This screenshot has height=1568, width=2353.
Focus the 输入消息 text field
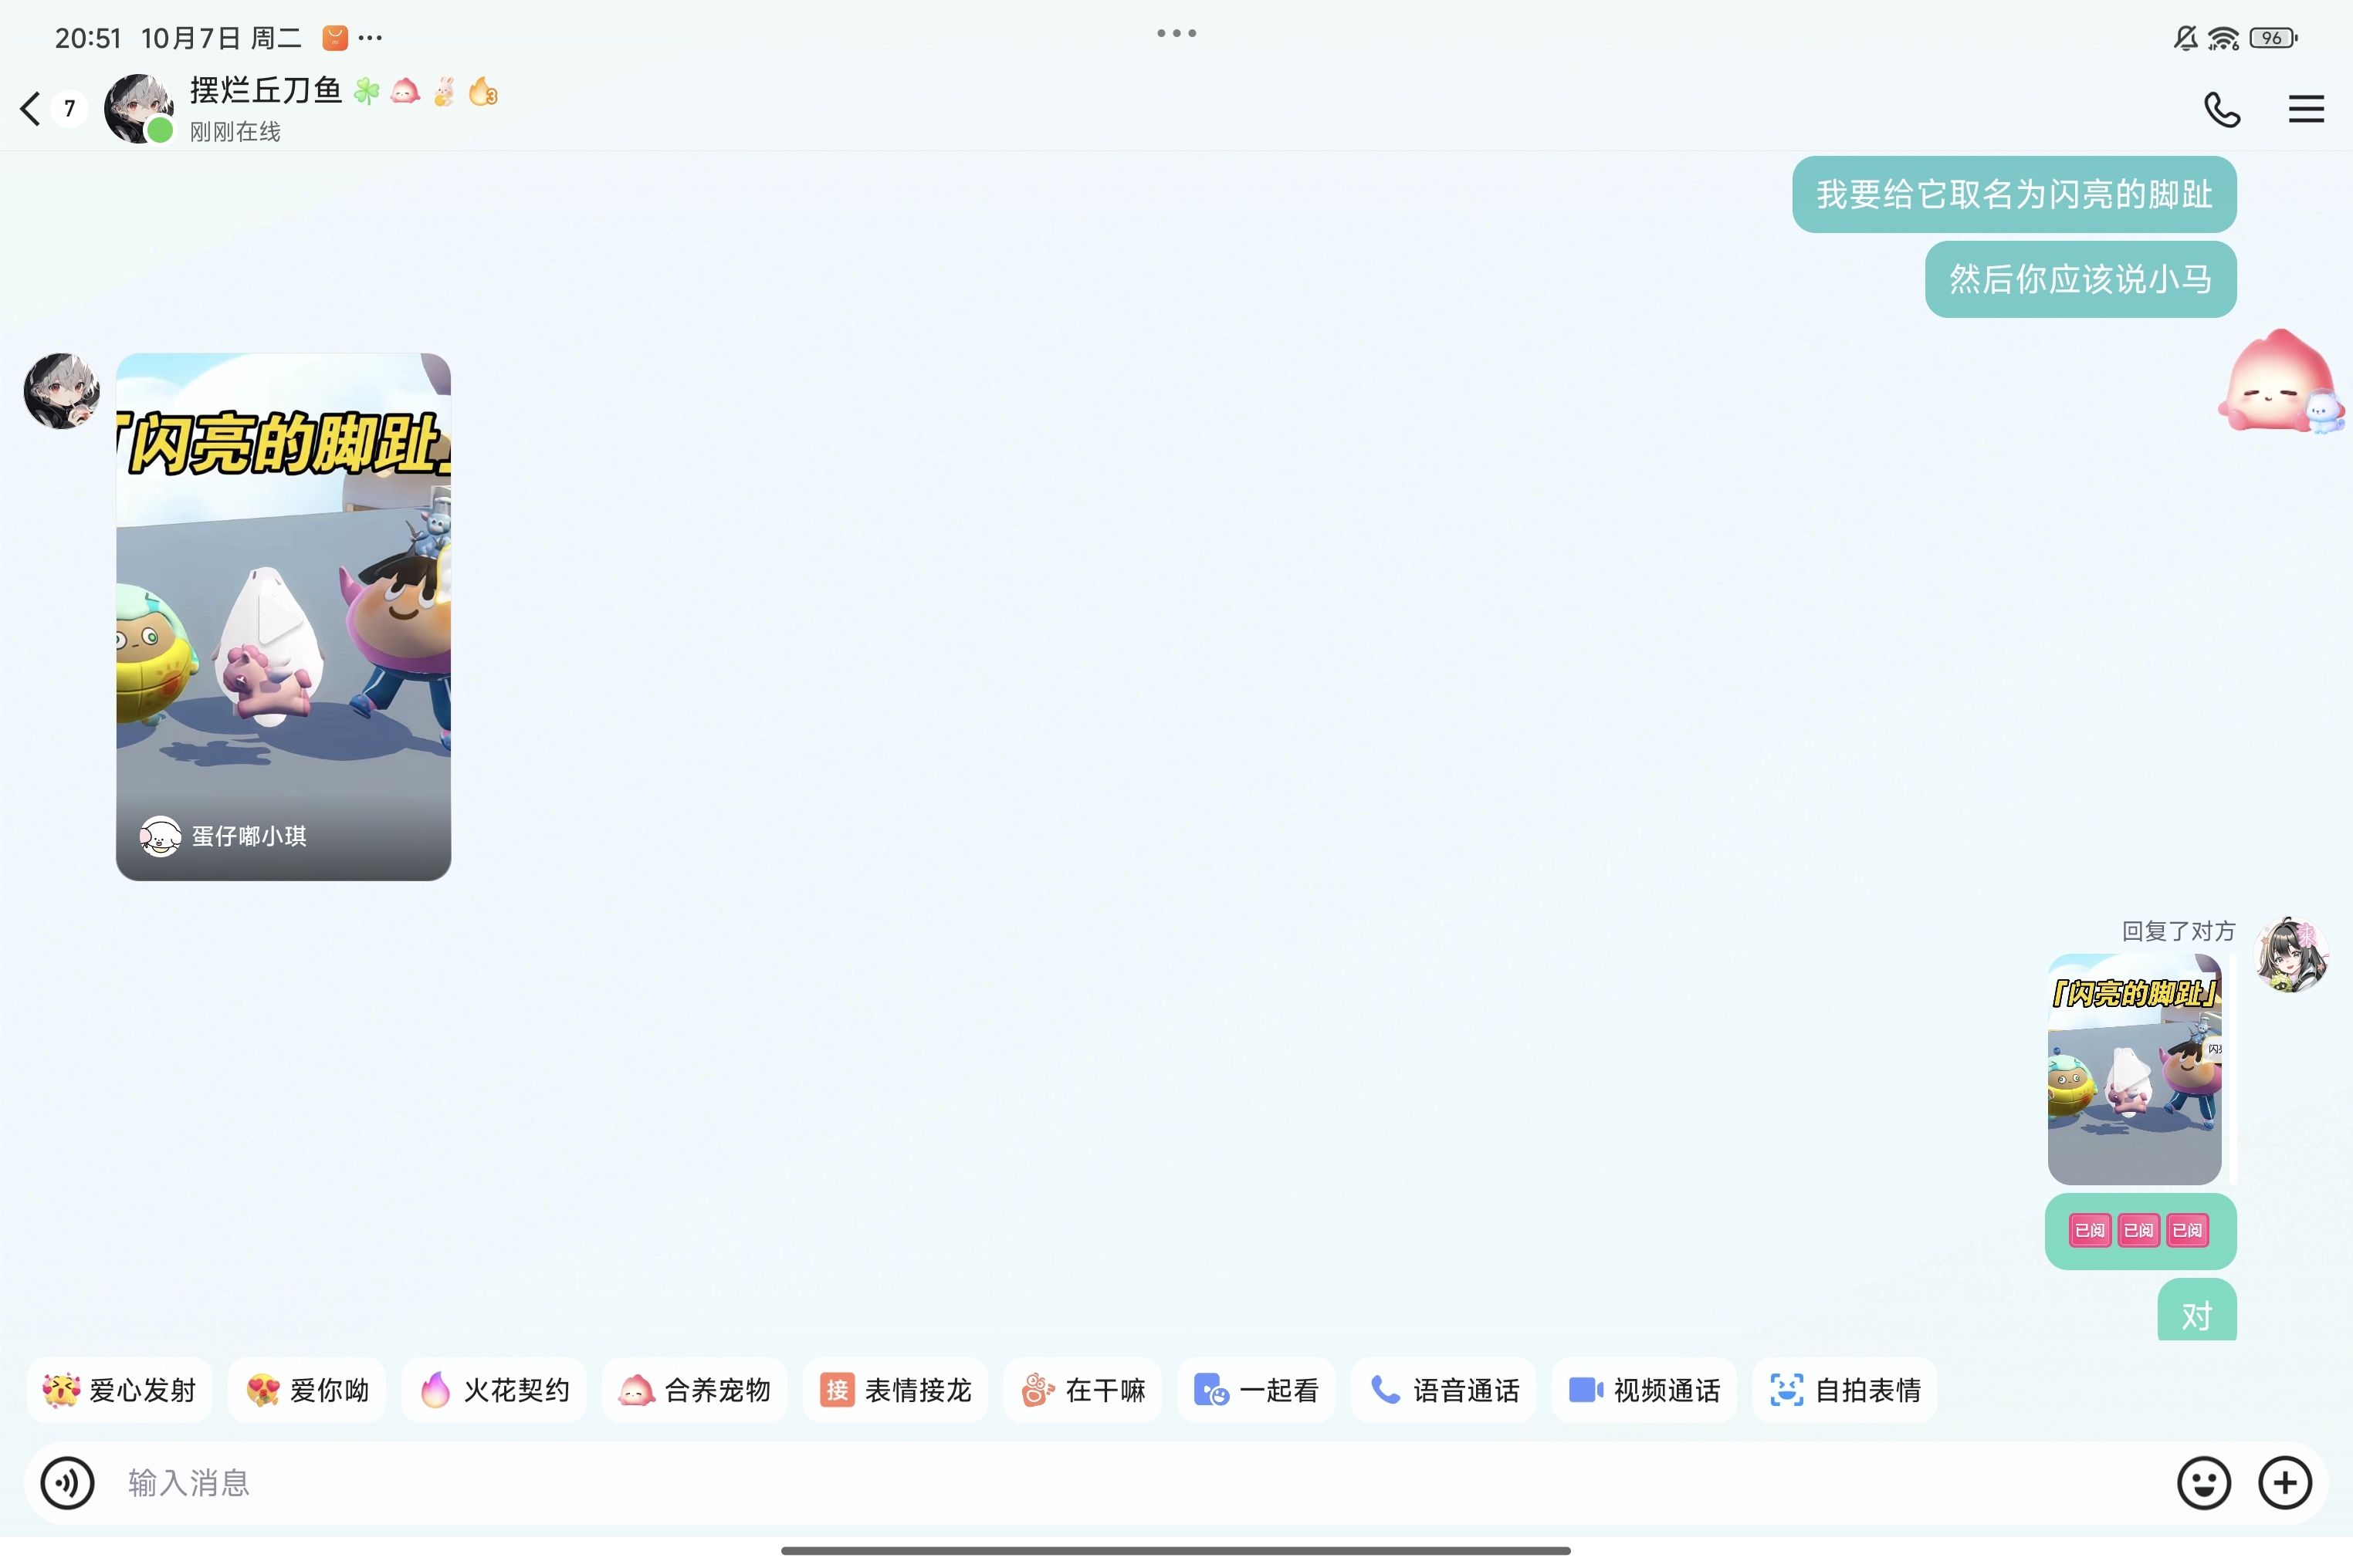(x=1101, y=1482)
